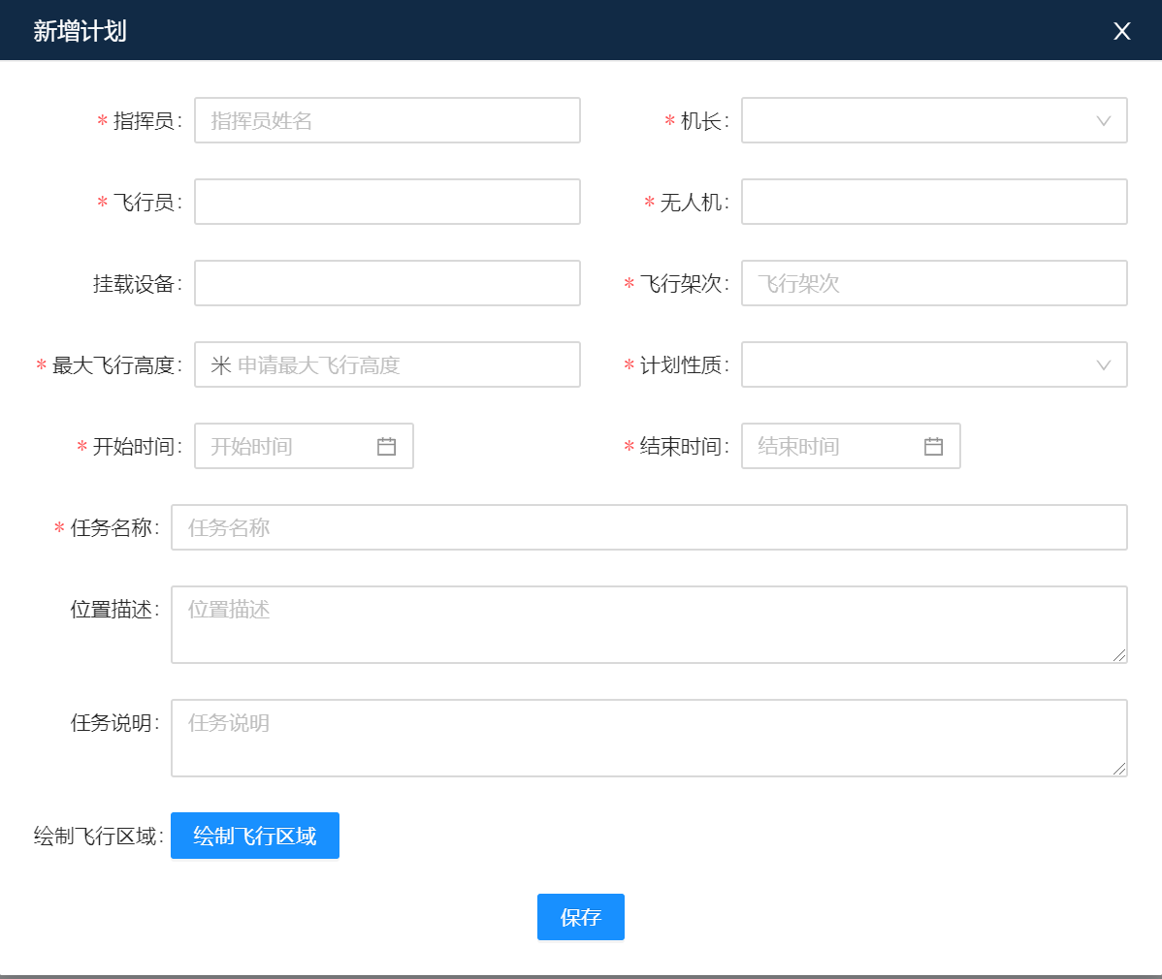This screenshot has width=1162, height=979.
Task: Click the 任务名称 text field
Action: coord(648,527)
